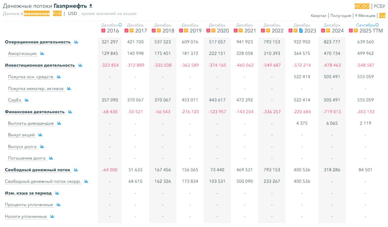The height and width of the screenshot is (227, 388).
Task: Switch reporting standard to РСБУ
Action: tap(380, 6)
